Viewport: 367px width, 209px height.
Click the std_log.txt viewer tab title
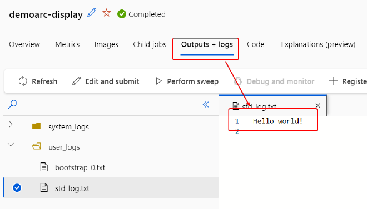click(259, 106)
